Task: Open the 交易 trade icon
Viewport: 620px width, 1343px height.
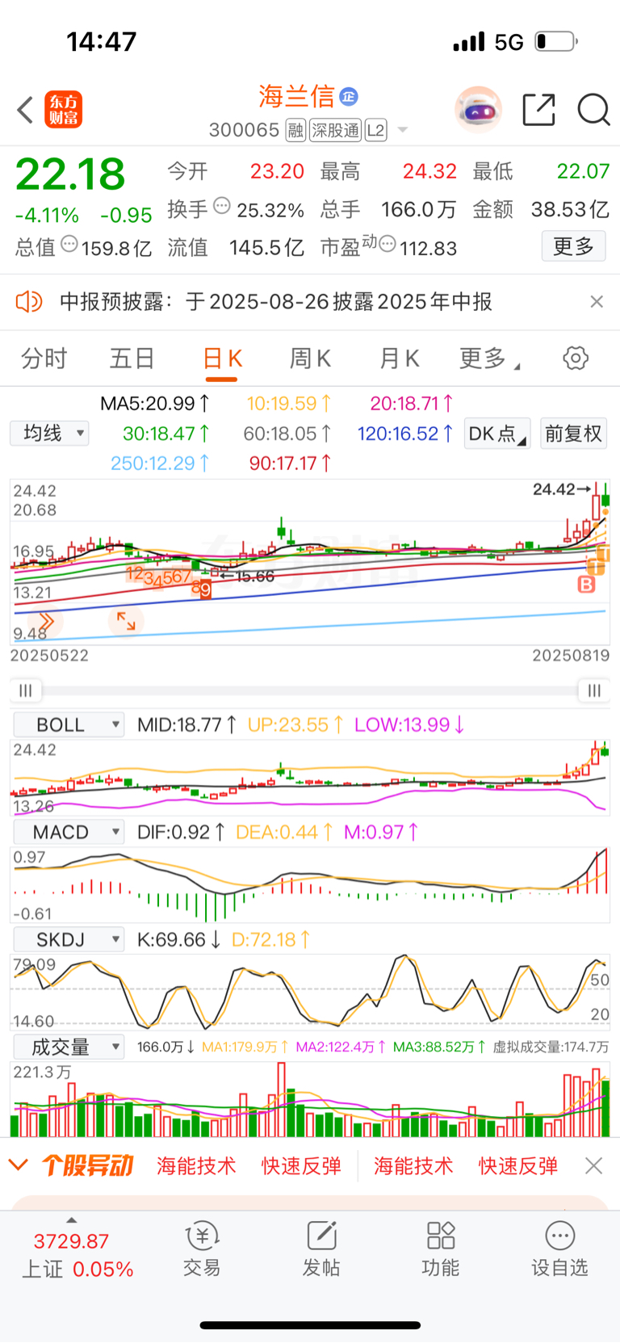Action: tap(202, 1249)
